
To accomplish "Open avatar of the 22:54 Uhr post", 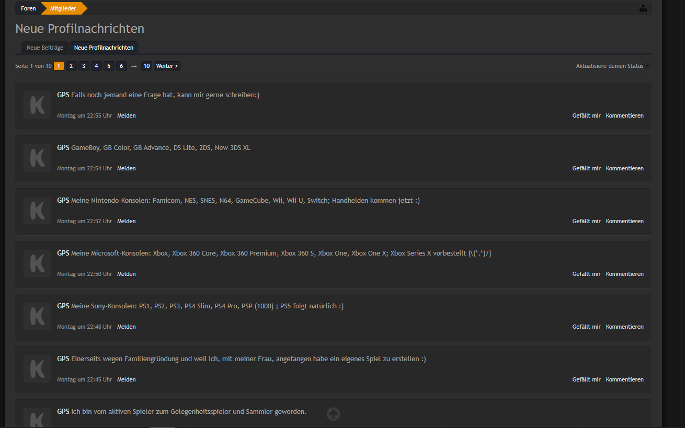I will (x=37, y=158).
